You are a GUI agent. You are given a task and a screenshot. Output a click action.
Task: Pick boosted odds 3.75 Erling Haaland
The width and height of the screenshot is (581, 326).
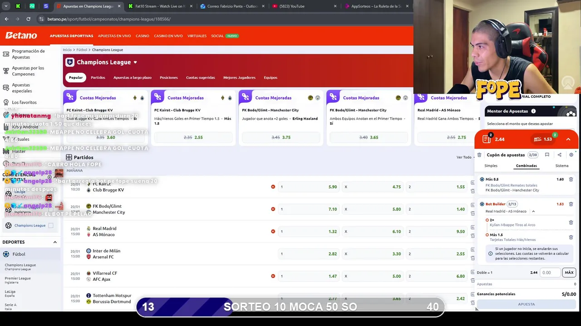coord(281,137)
